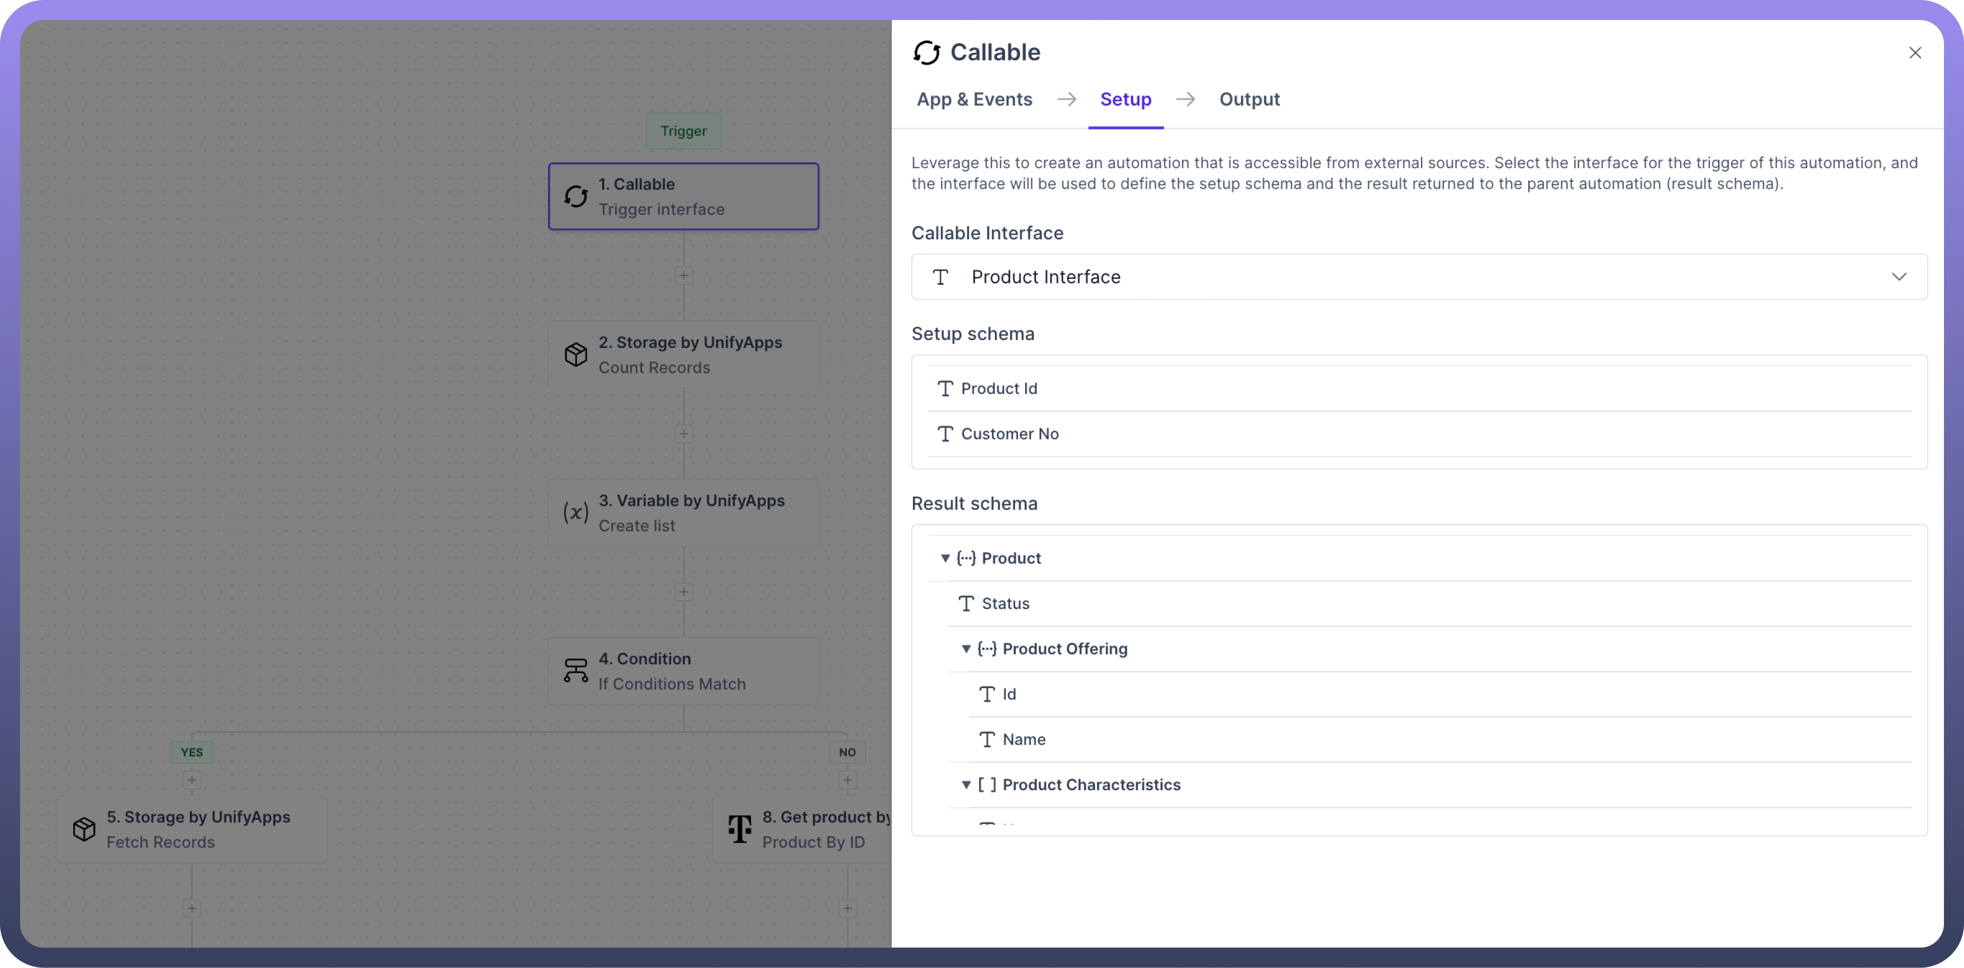
Task: Click the Callable loop icon in panel header
Action: pyautogui.click(x=926, y=53)
